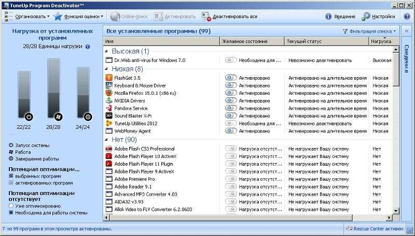Click the Adobe Flash Player 11 Plugin icon
The width and height of the screenshot is (415, 236).
109,164
